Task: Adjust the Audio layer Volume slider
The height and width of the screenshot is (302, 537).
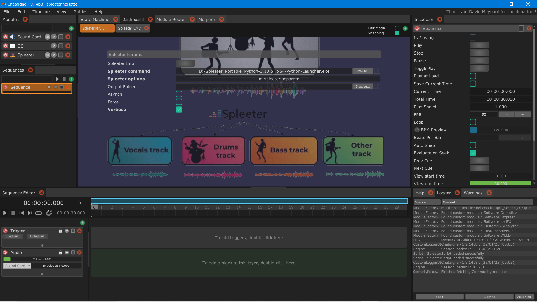Action: tap(42, 259)
